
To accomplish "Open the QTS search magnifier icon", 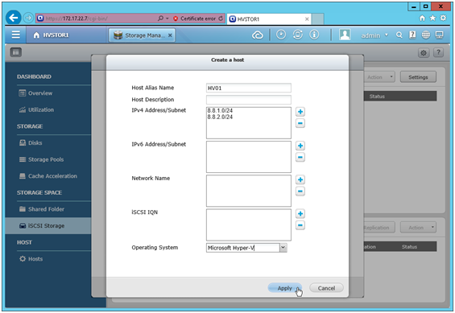I will (x=399, y=35).
